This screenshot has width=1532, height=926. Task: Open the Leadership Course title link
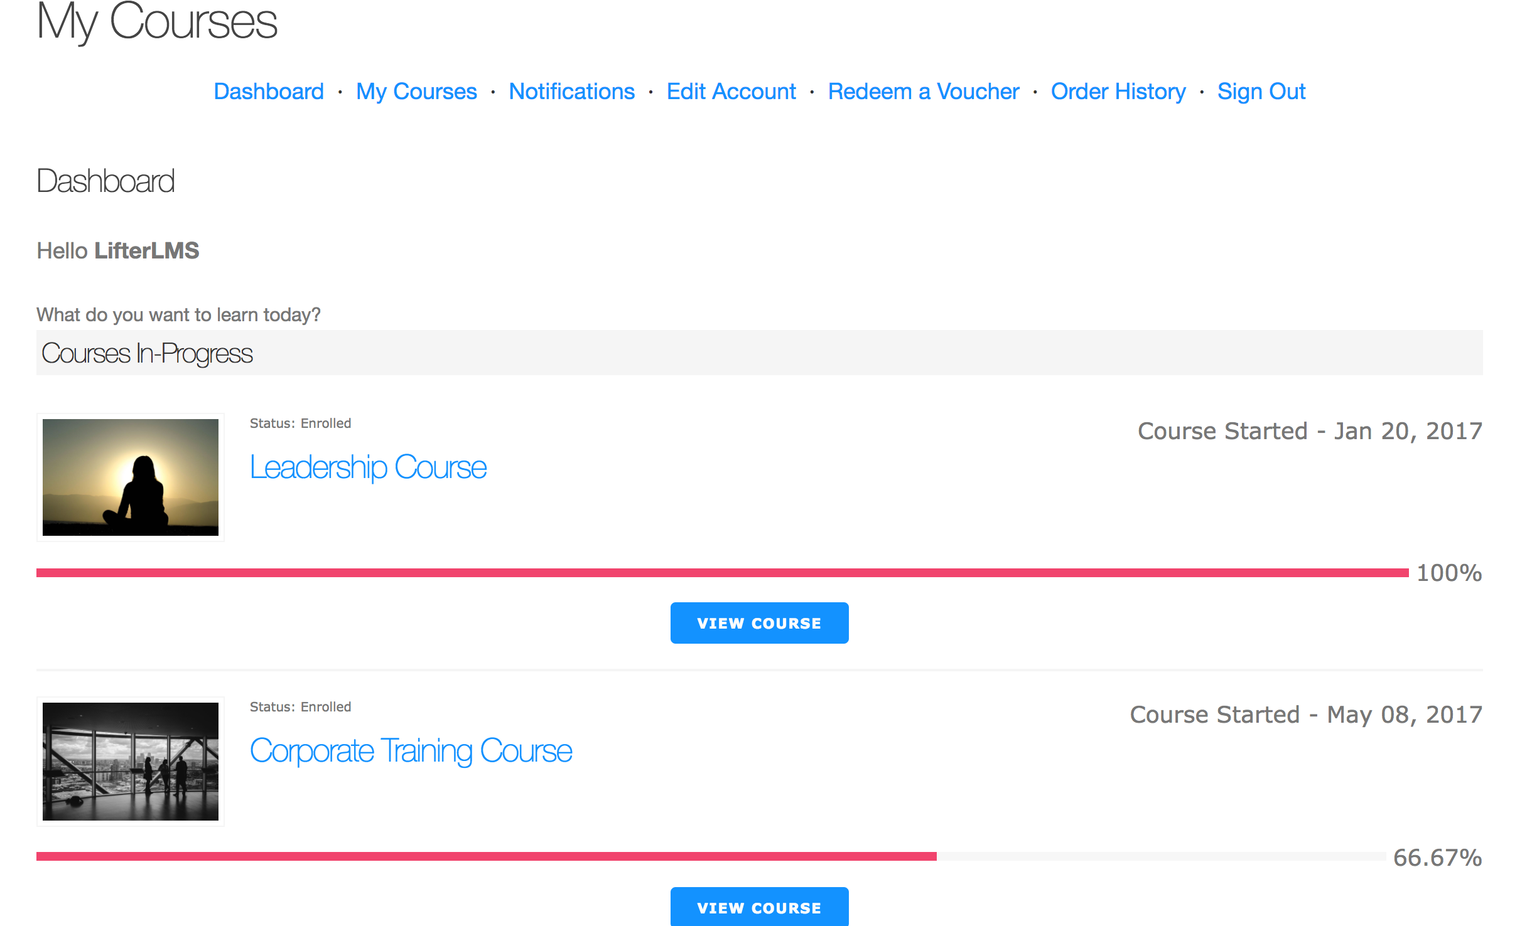[368, 467]
